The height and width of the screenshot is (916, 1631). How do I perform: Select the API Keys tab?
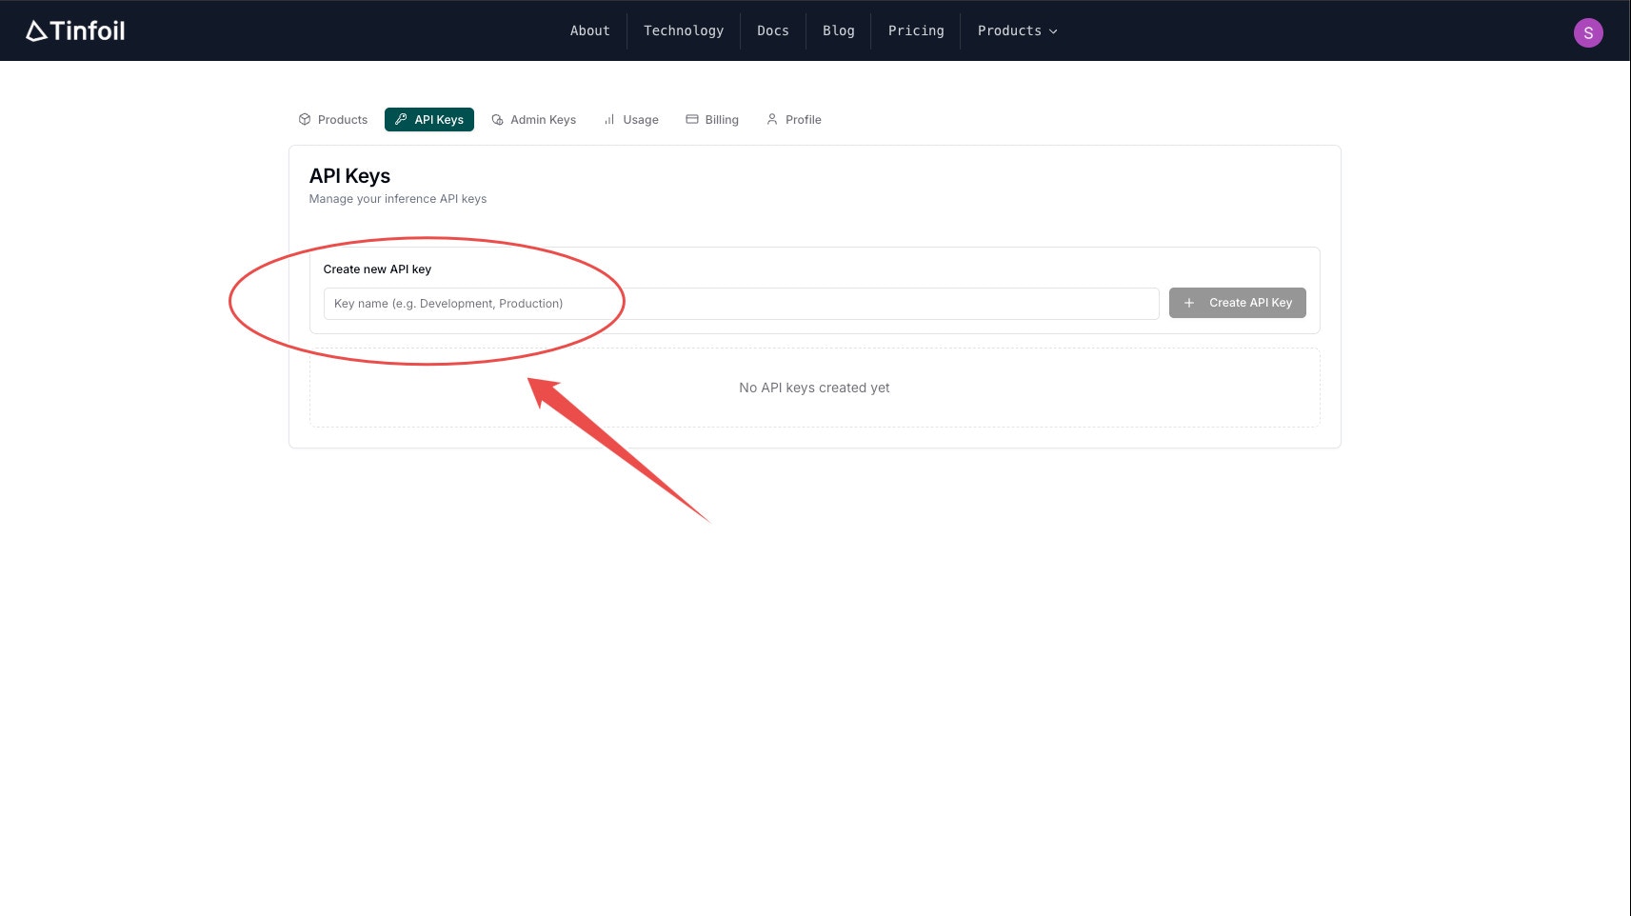click(429, 120)
